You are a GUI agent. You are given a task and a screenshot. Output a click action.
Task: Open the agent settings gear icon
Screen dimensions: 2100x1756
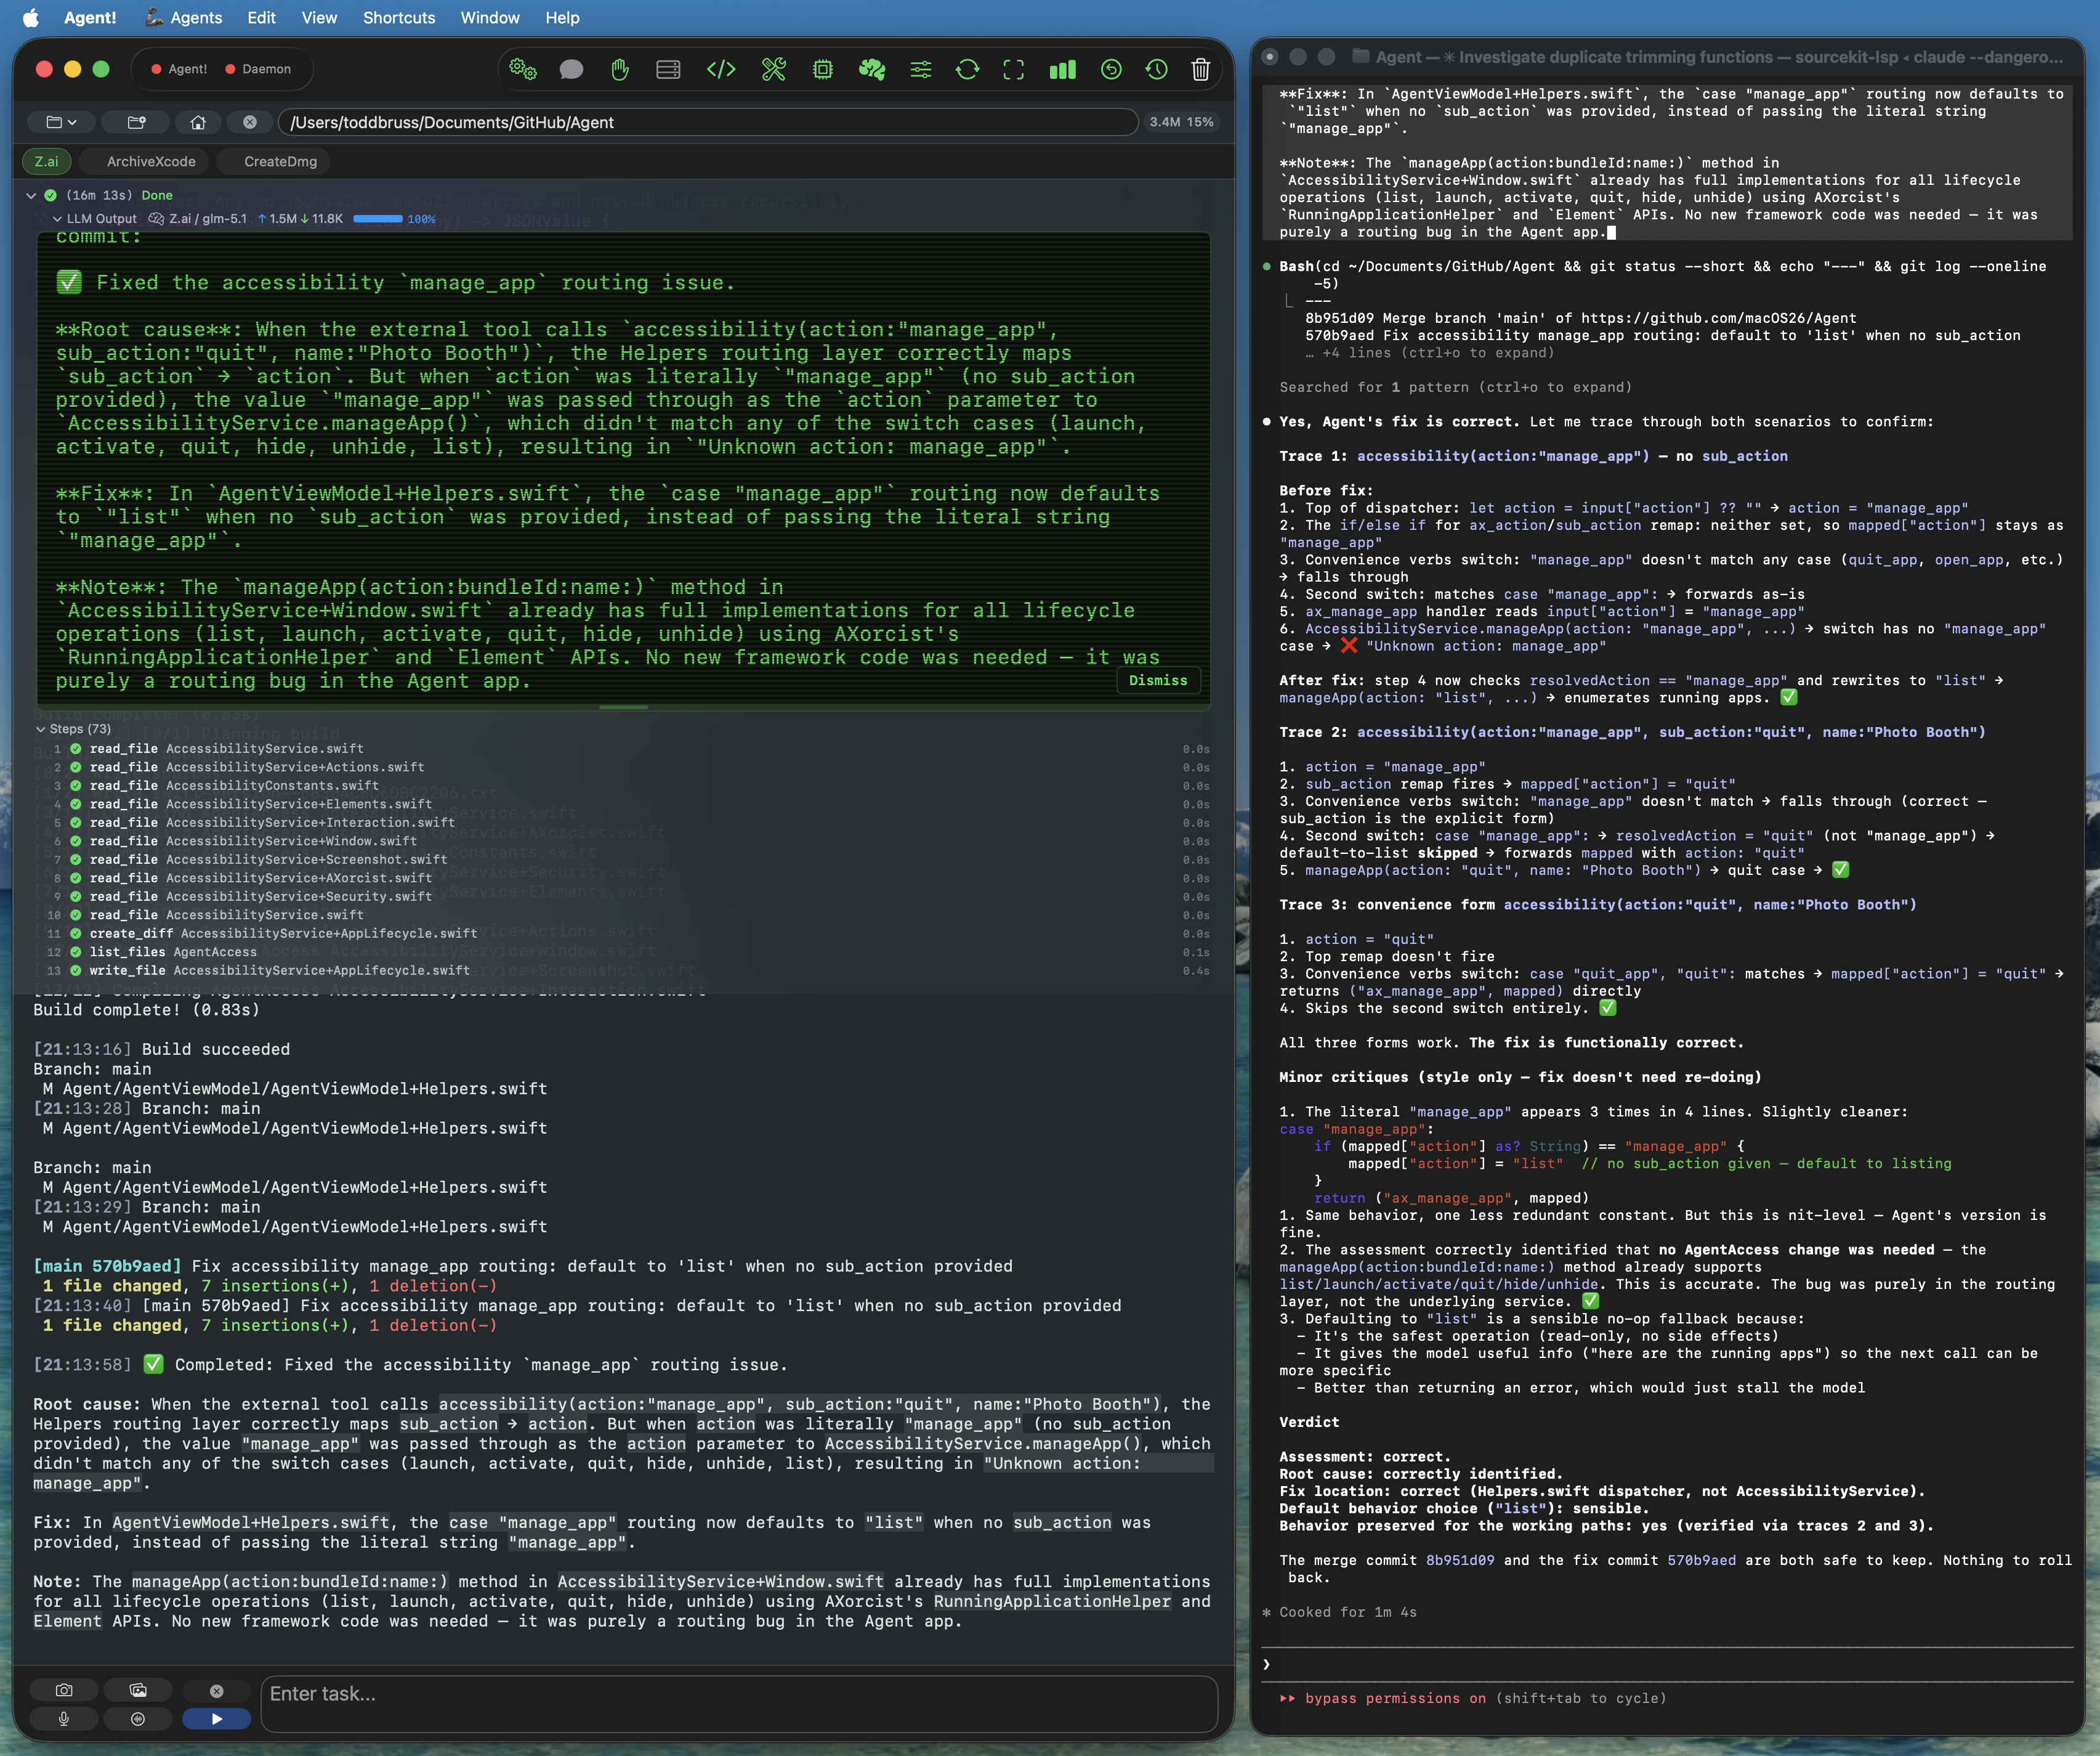(523, 70)
